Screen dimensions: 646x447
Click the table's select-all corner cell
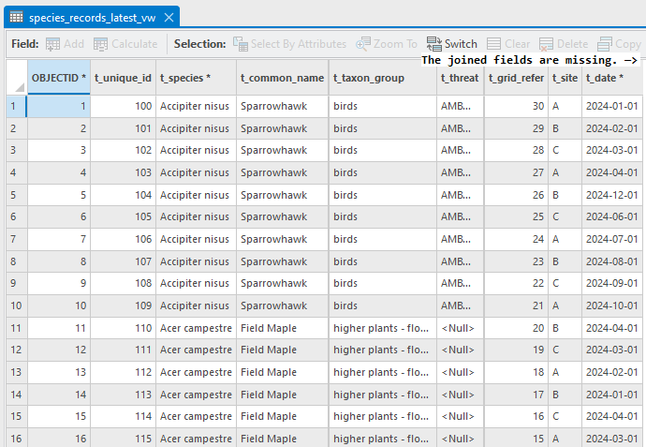pyautogui.click(x=13, y=78)
